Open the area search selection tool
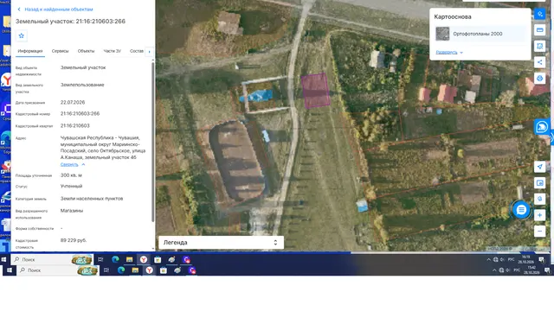The image size is (554, 311). [539, 46]
